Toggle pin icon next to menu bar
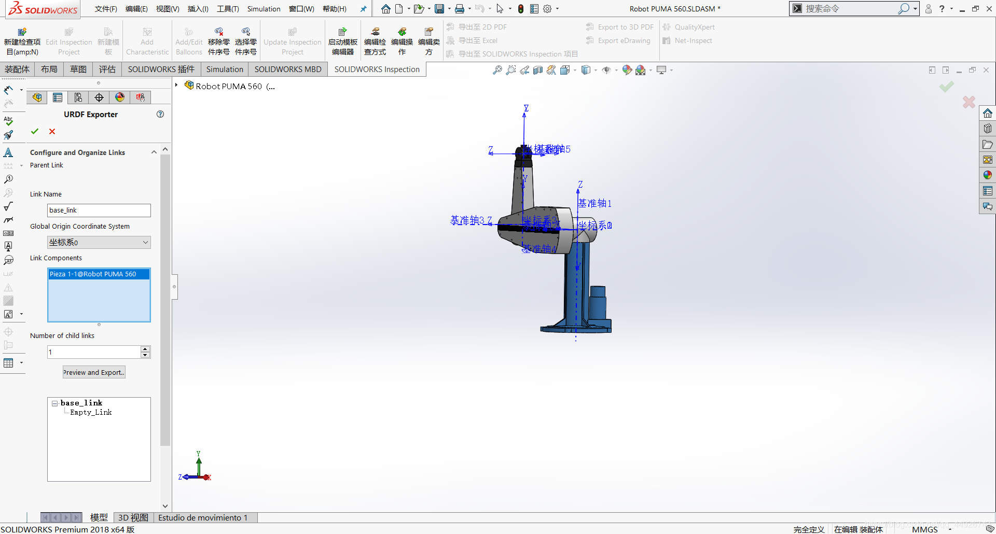The height and width of the screenshot is (534, 996). 363,9
